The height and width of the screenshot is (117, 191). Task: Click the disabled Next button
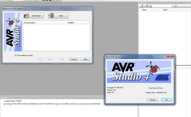(51, 59)
